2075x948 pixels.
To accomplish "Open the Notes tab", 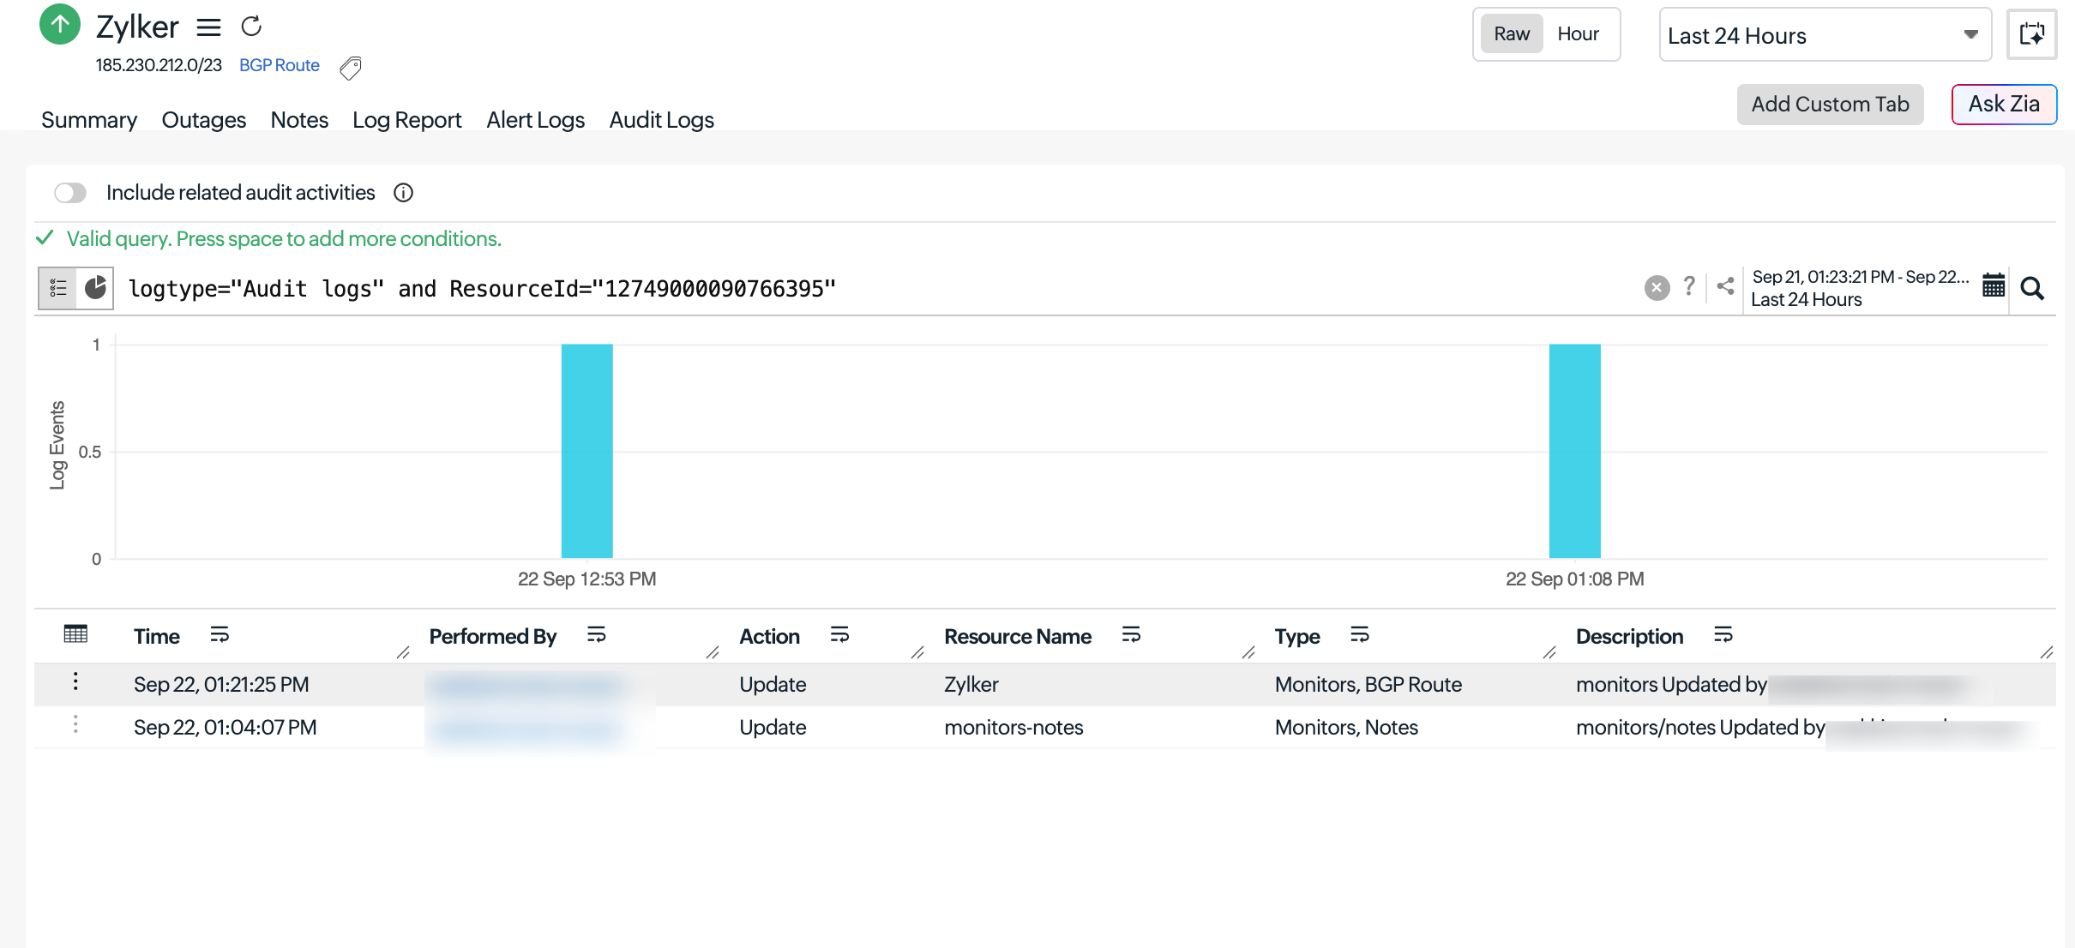I will (299, 120).
